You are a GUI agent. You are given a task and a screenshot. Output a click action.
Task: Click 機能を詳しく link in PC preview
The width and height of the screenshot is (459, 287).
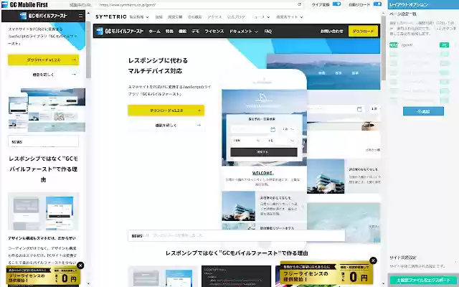(166, 125)
